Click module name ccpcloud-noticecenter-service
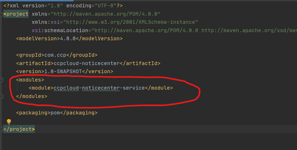The image size is (297, 150). [x=99, y=88]
